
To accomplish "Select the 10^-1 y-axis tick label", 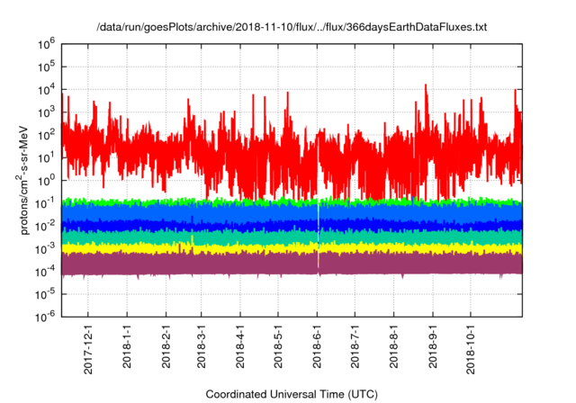I will (x=45, y=204).
